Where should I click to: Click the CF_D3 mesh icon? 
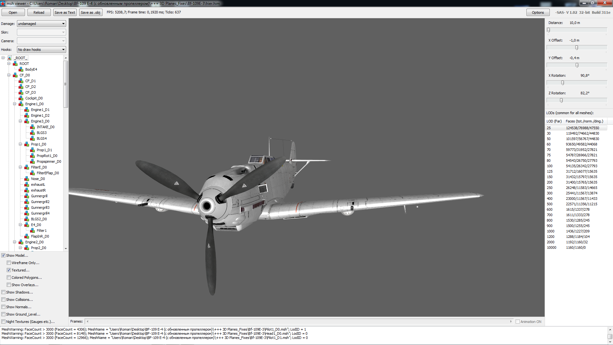tap(21, 92)
